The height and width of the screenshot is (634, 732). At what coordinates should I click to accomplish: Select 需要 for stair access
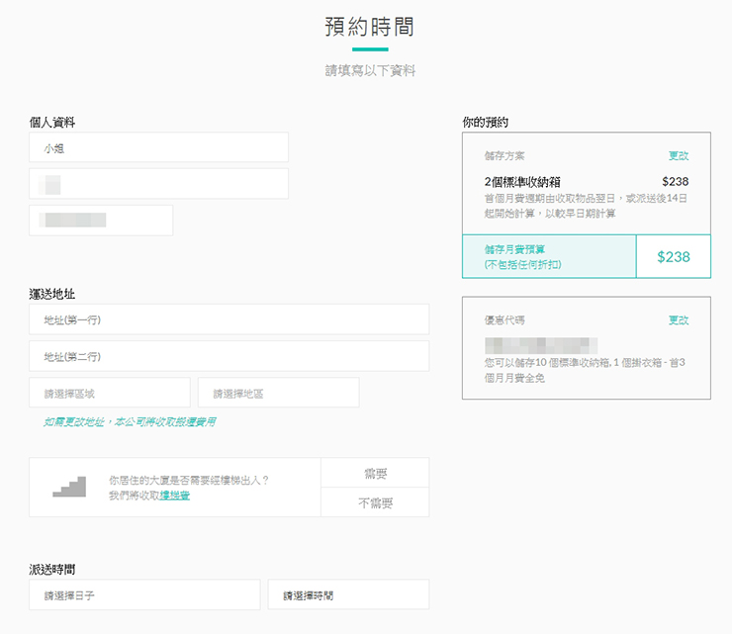[x=375, y=473]
